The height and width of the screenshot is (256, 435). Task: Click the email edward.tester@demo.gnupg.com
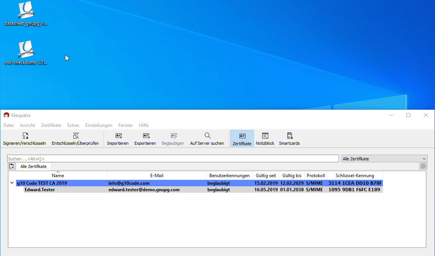pyautogui.click(x=144, y=190)
